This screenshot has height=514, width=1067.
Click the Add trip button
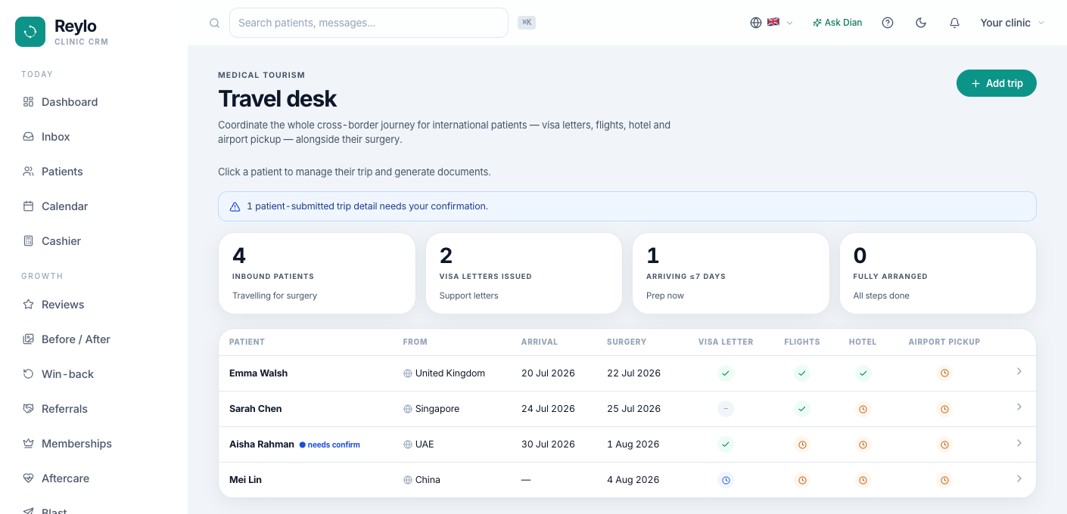pyautogui.click(x=997, y=83)
